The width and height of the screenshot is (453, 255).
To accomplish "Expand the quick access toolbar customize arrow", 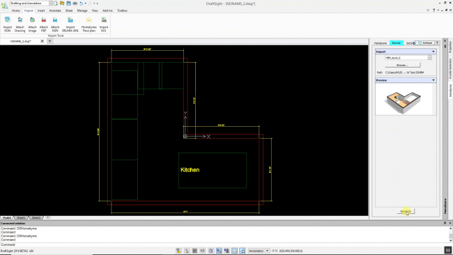I will click(x=98, y=3).
